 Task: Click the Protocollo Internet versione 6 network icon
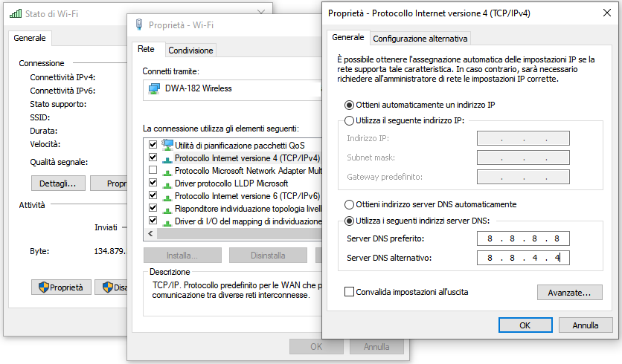(x=167, y=196)
